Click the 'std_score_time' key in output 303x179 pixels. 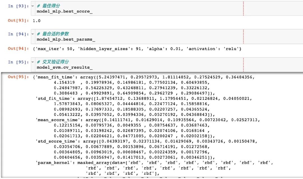point(56,141)
